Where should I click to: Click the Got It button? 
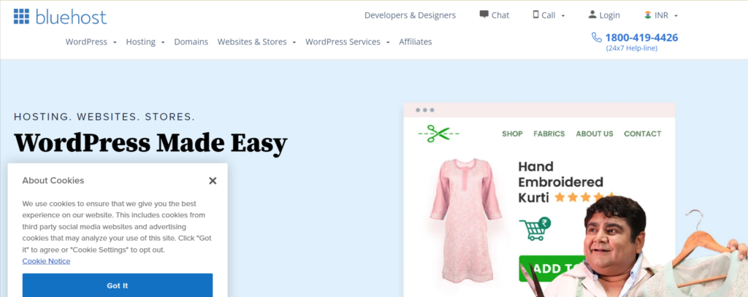click(x=118, y=285)
